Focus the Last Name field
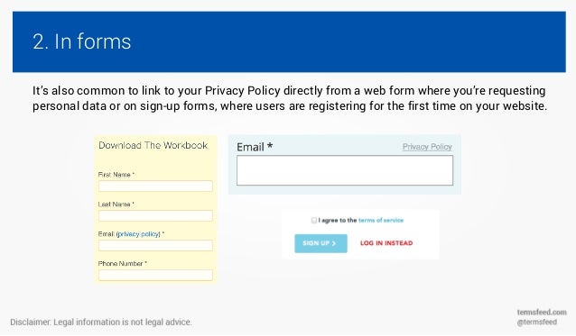This screenshot has height=336, width=576. 155,216
